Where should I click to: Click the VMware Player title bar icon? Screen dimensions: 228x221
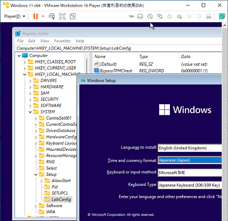pyautogui.click(x=6, y=5)
